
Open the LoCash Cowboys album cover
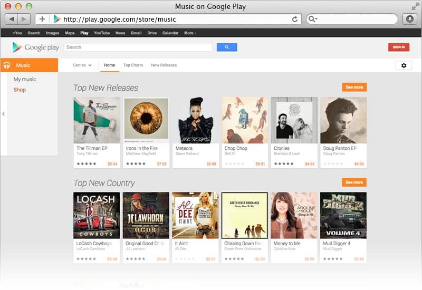[97, 215]
